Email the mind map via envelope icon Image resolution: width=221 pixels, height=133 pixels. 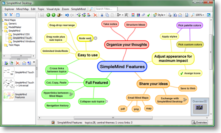coord(180,15)
